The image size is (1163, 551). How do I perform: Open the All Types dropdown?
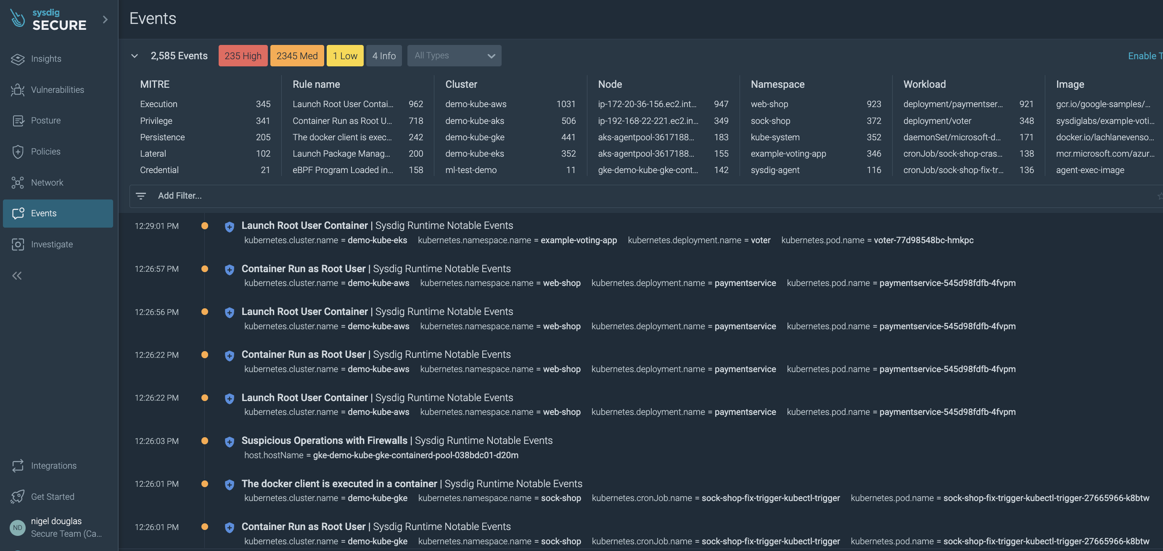click(454, 56)
